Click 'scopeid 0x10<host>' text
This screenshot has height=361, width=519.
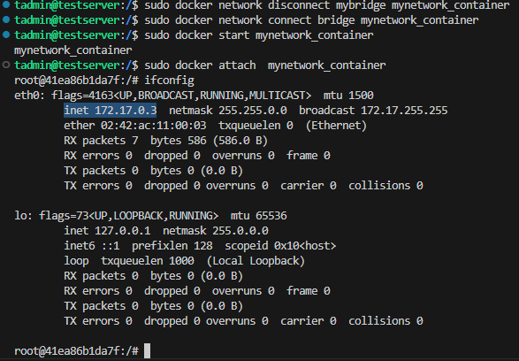coord(280,246)
